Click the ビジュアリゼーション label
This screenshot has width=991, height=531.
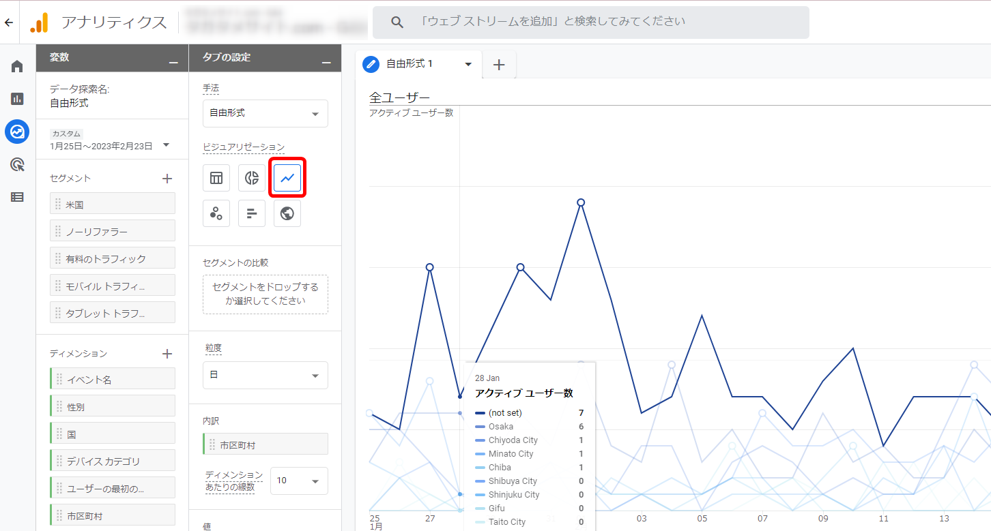tap(244, 147)
